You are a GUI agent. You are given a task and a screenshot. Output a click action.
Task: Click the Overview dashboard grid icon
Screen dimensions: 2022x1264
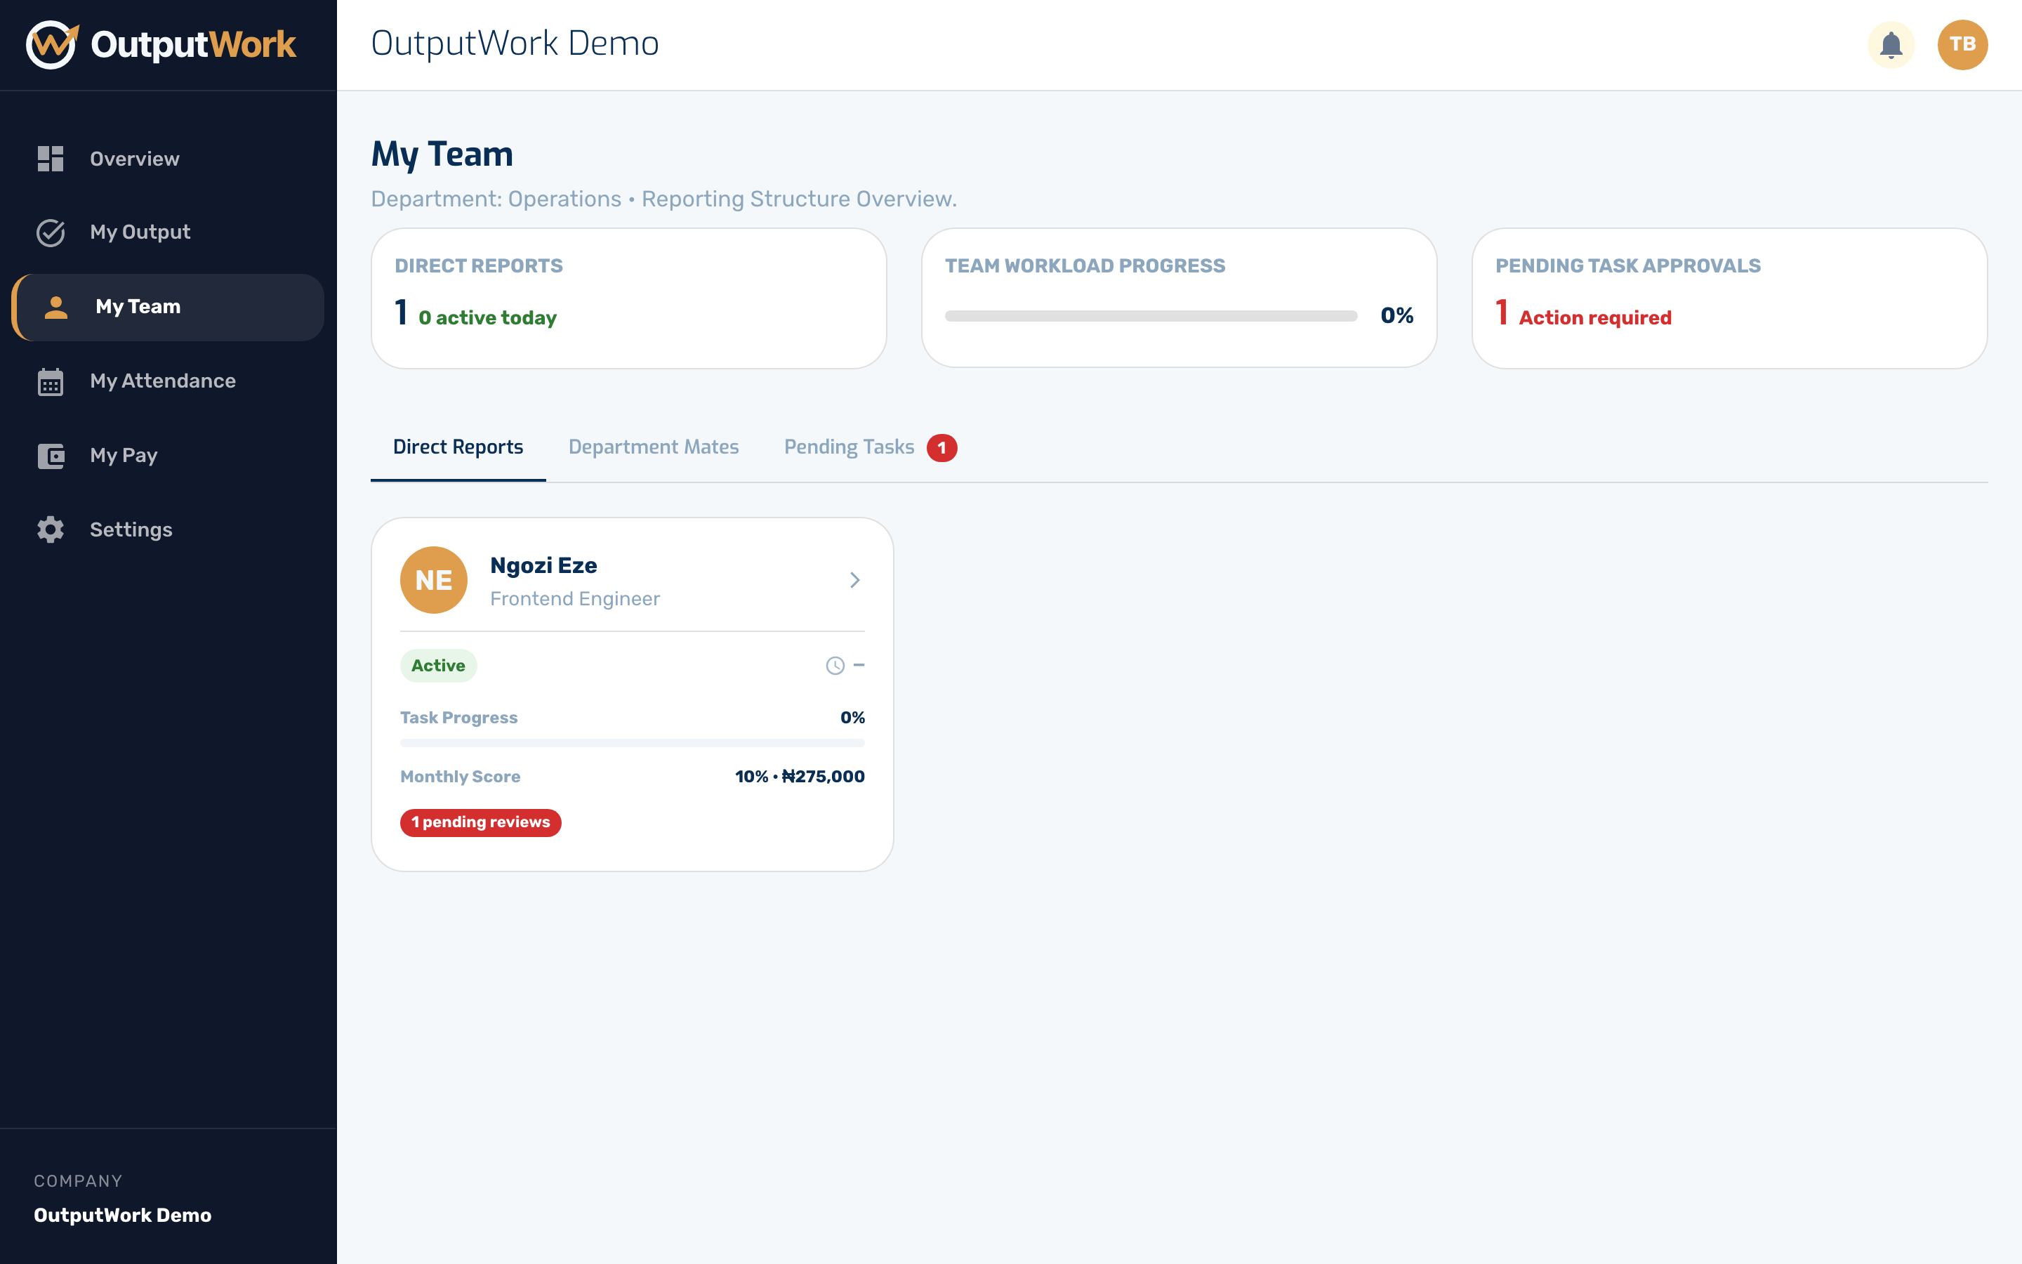pyautogui.click(x=50, y=159)
